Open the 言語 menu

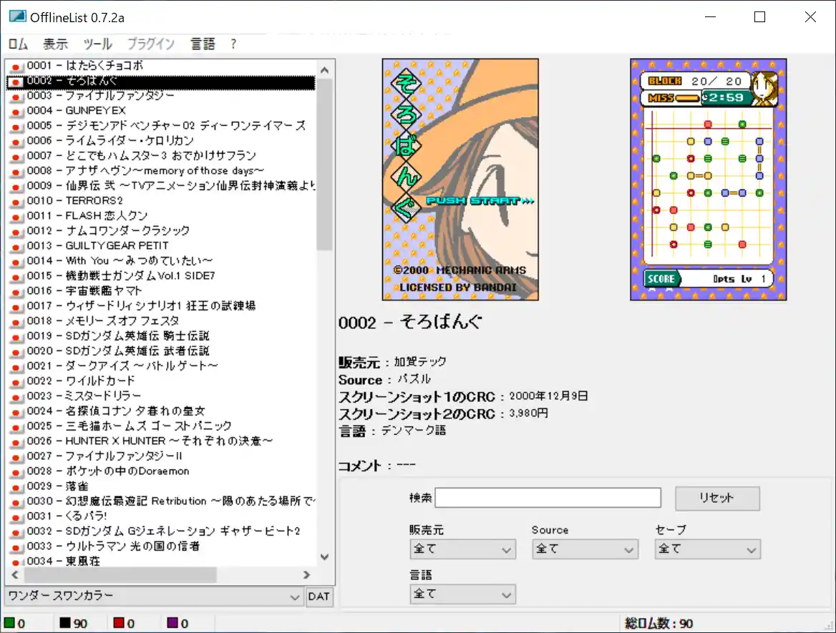point(203,44)
